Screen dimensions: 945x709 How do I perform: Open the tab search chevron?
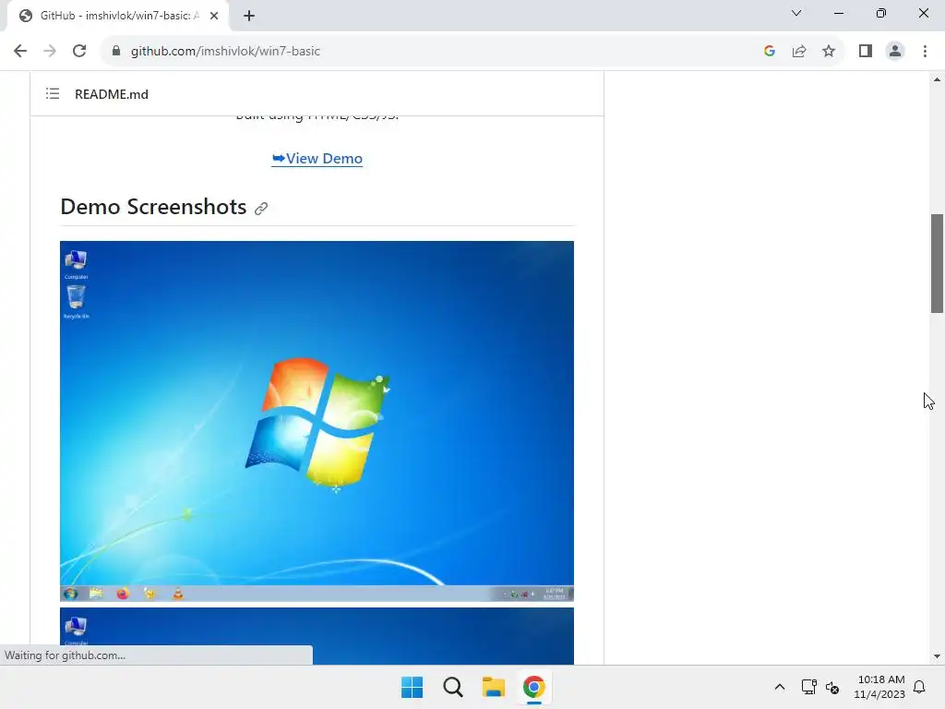[796, 13]
